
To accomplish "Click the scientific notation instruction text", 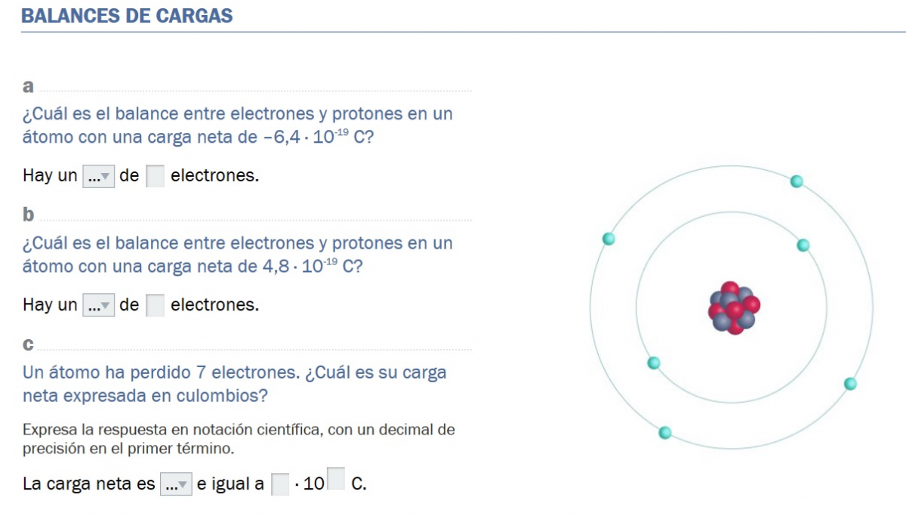I will pos(239,439).
